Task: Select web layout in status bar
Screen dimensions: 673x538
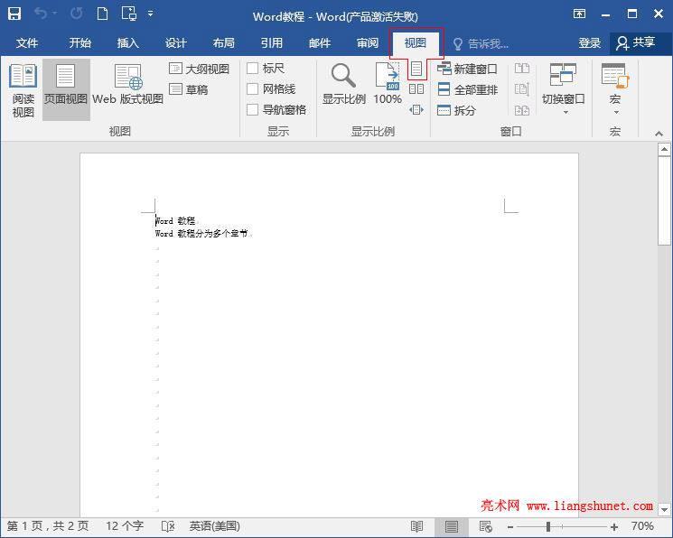Action: coord(485,526)
